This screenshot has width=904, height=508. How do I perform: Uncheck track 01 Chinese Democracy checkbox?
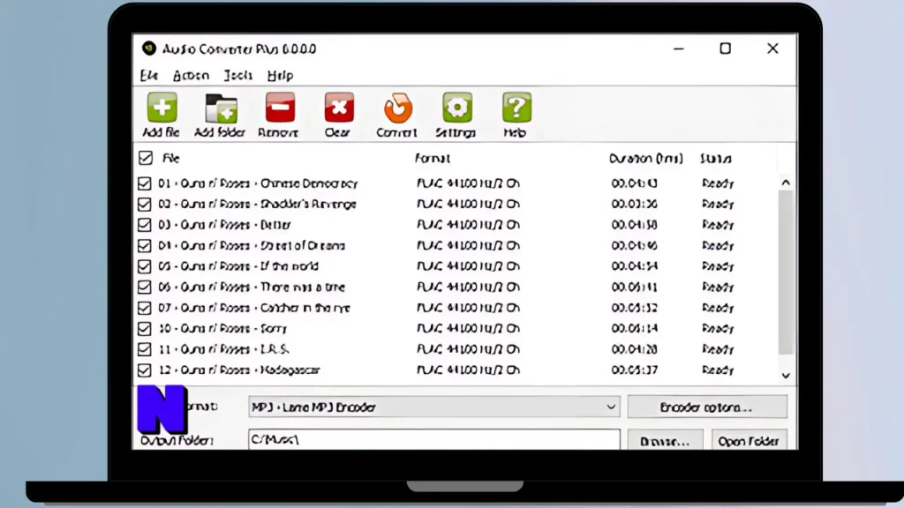coord(144,183)
